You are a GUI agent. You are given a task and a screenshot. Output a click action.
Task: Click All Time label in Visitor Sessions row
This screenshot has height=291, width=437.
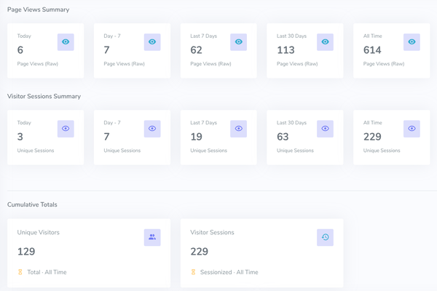coord(373,123)
